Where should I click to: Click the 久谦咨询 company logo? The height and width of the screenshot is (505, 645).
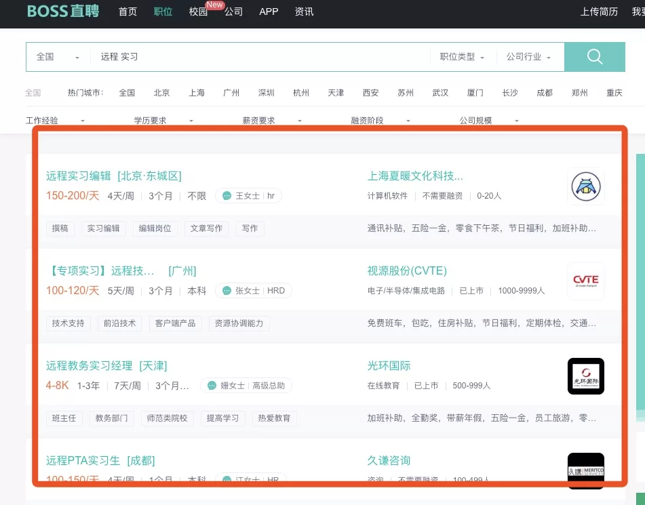(x=585, y=470)
